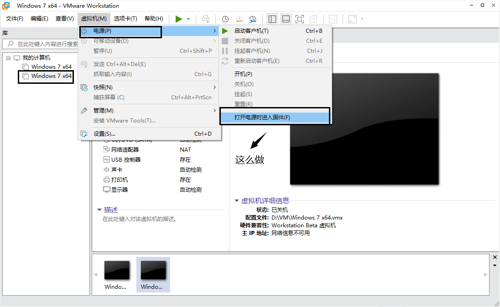Screen dimensions: 500x307
Task: Click the USB 控制器 device row
Action: (153, 159)
